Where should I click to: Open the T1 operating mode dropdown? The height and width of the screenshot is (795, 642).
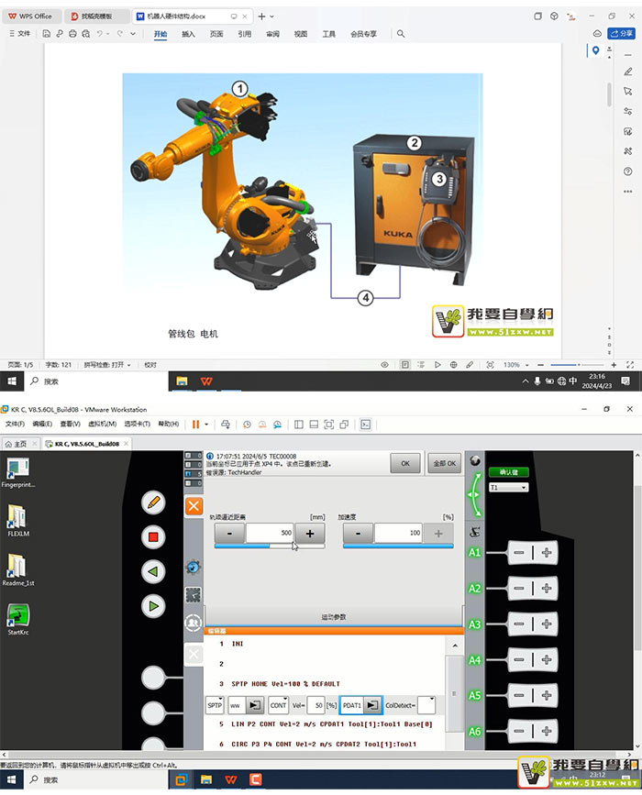[508, 487]
